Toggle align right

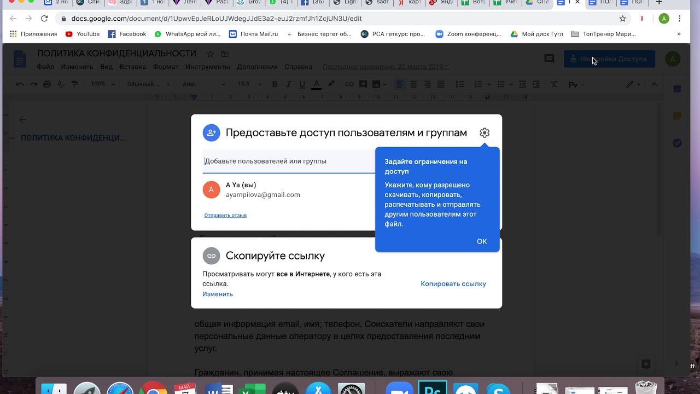tap(427, 84)
